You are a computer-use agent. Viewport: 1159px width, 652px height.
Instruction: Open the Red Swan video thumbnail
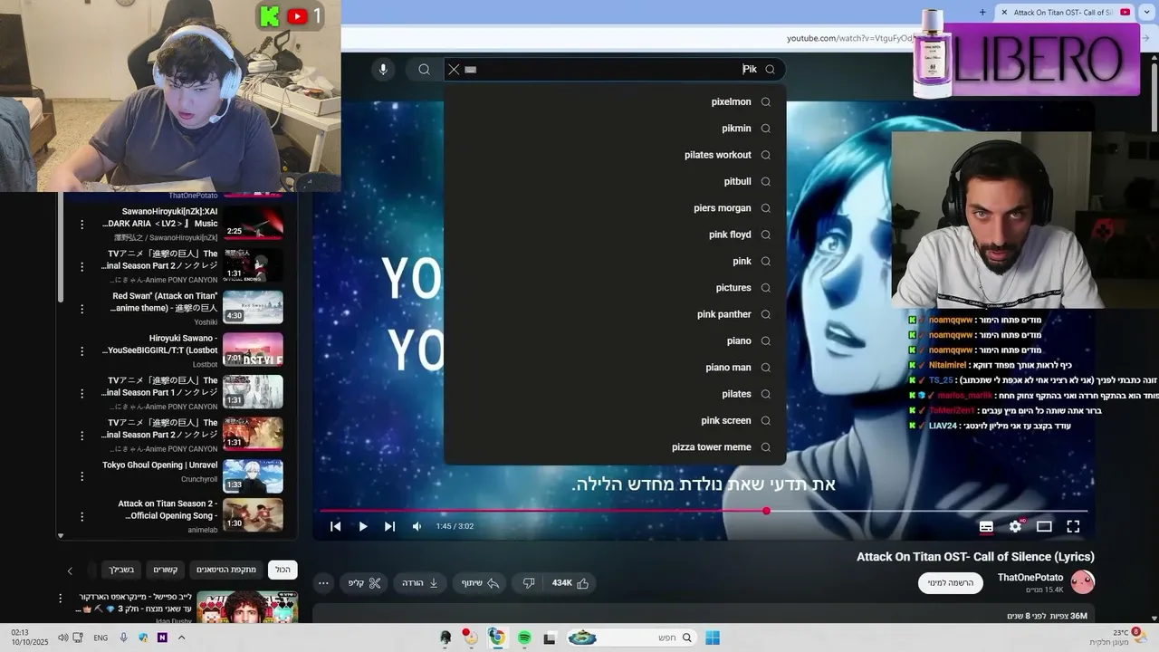coord(253,307)
